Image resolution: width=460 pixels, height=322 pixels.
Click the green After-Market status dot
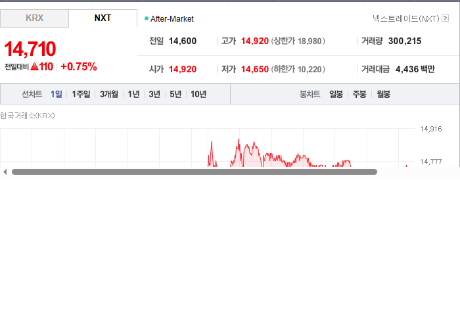point(147,19)
